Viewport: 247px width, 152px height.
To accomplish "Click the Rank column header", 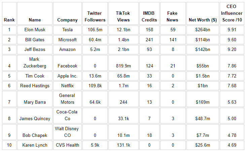I will tap(9, 20).
